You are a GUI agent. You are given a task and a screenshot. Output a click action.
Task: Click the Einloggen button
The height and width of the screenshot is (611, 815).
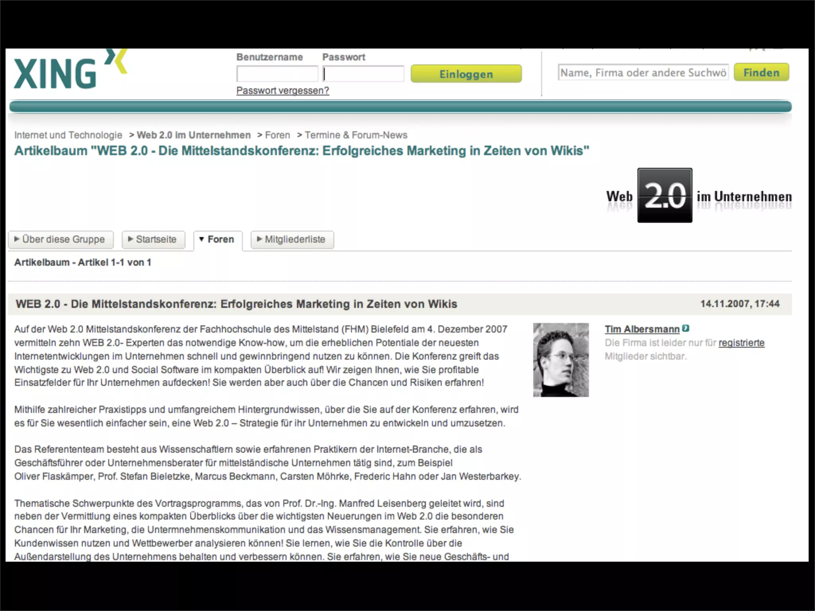pos(466,74)
